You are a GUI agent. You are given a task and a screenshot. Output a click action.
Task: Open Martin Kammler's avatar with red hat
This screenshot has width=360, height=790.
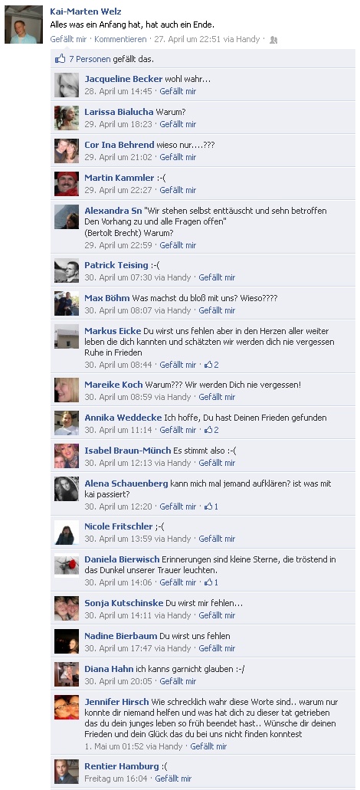click(x=67, y=184)
